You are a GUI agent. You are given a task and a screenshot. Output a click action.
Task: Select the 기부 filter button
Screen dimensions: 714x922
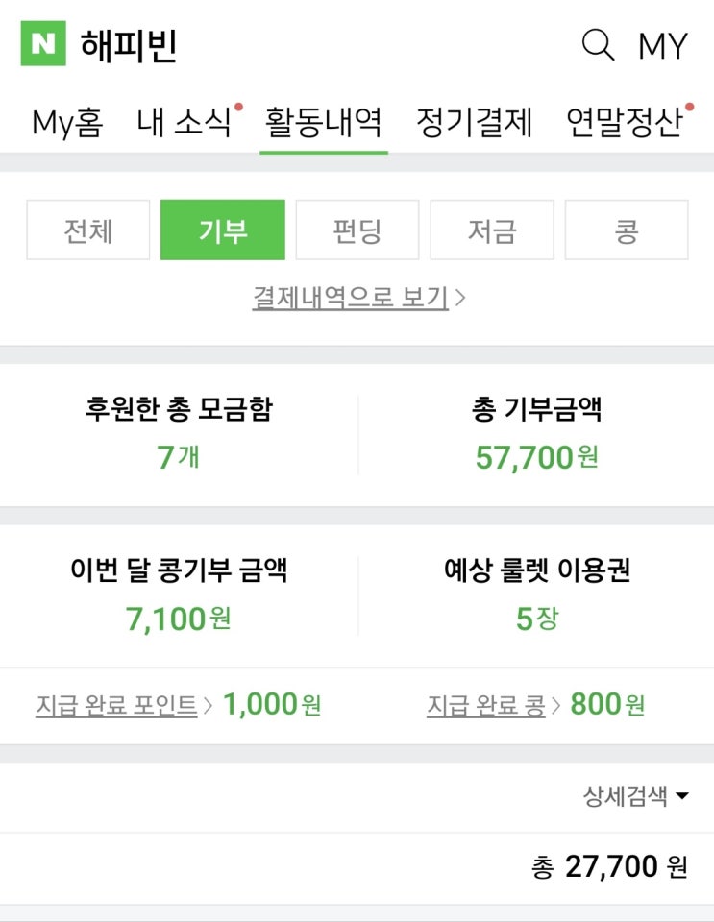click(x=223, y=230)
